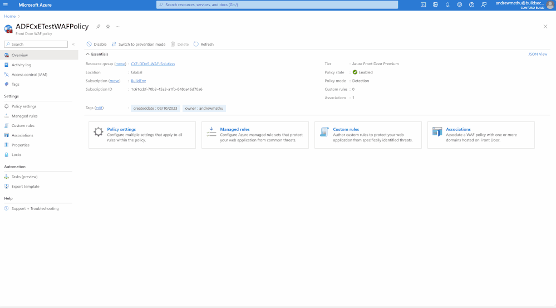The height and width of the screenshot is (308, 556).
Task: Open directories and subscriptions filter icon
Action: click(x=435, y=5)
